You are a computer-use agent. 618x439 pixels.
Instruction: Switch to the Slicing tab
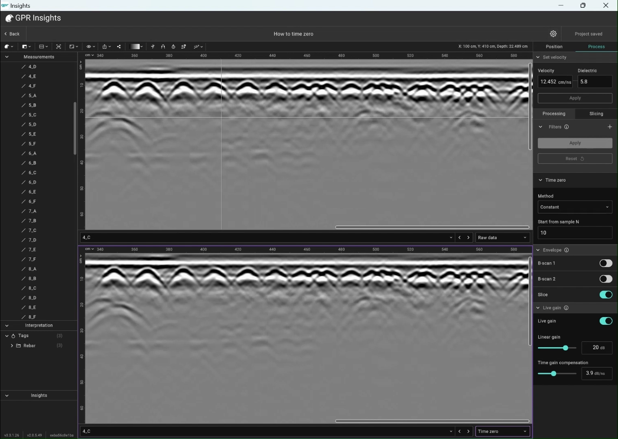pos(596,114)
